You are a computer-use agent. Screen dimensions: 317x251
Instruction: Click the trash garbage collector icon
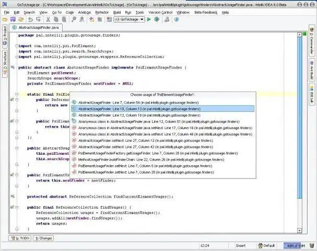pos(312,246)
